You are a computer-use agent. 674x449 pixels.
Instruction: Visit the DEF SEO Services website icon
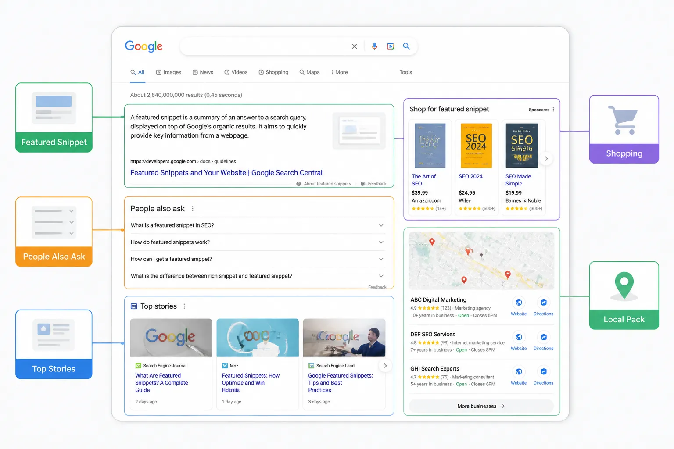(x=519, y=337)
